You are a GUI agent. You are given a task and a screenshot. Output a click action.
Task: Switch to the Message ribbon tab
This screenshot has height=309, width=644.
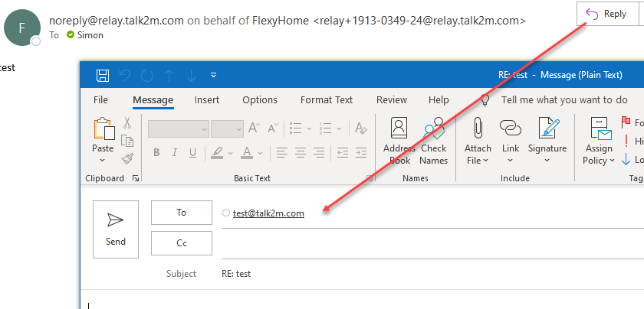point(153,100)
